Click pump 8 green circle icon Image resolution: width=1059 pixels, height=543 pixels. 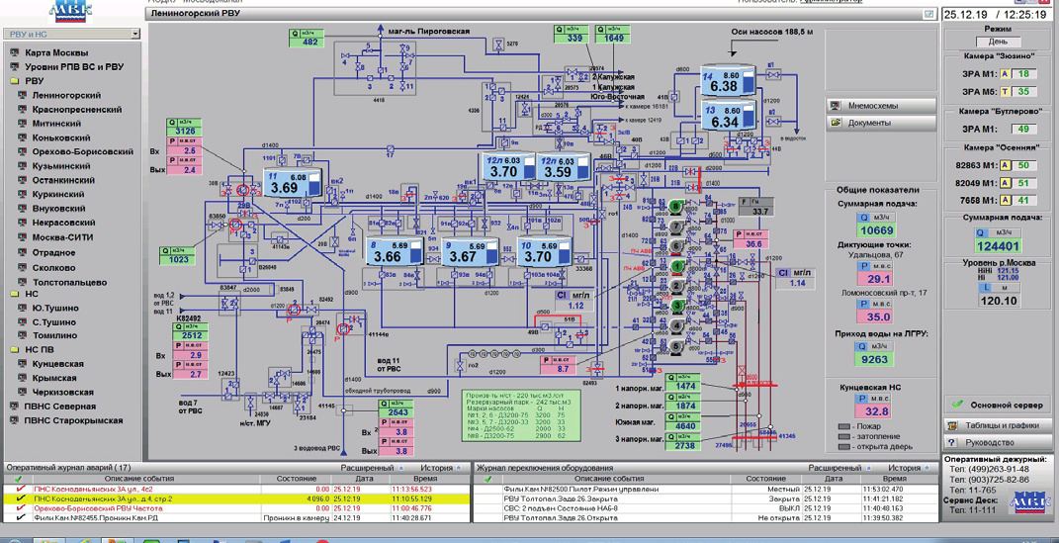tap(676, 206)
